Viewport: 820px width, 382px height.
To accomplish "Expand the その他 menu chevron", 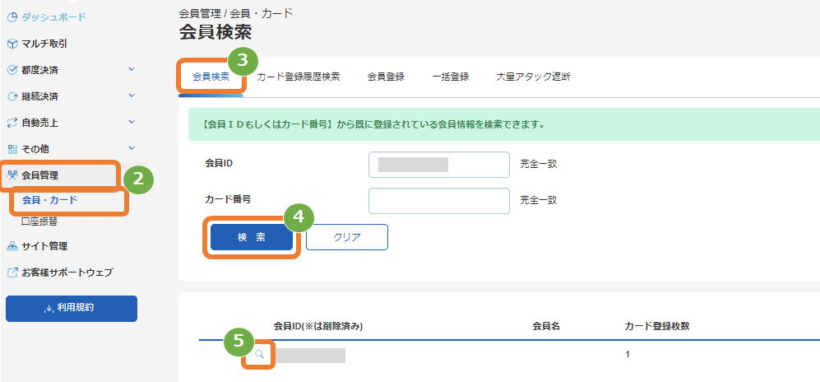I will coord(132,148).
